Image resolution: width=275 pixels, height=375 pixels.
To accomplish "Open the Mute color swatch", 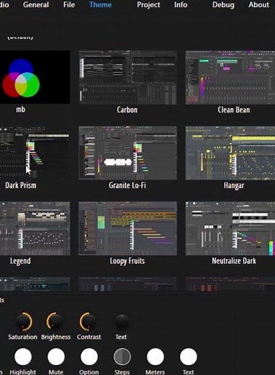I will tap(56, 356).
